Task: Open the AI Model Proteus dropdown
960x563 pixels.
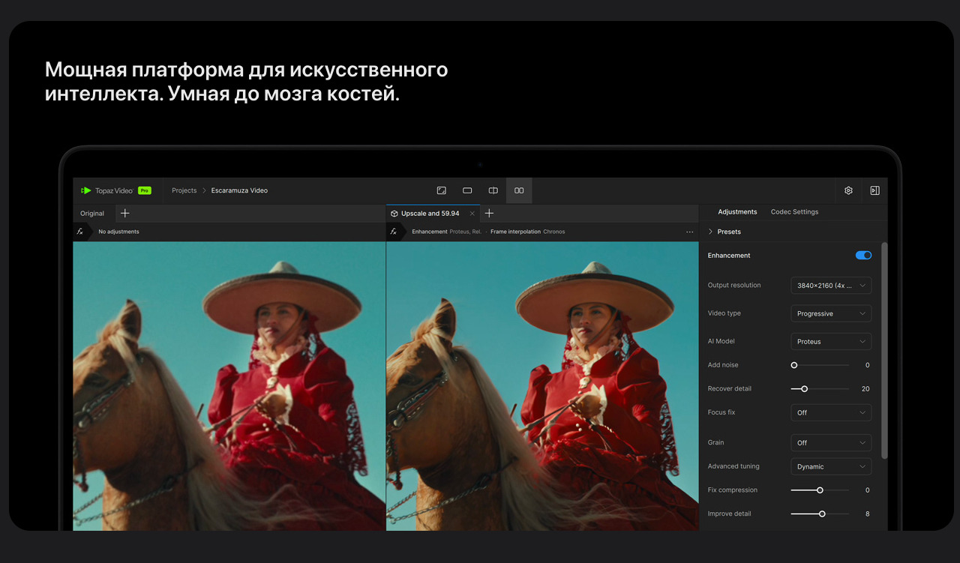Action: click(831, 342)
